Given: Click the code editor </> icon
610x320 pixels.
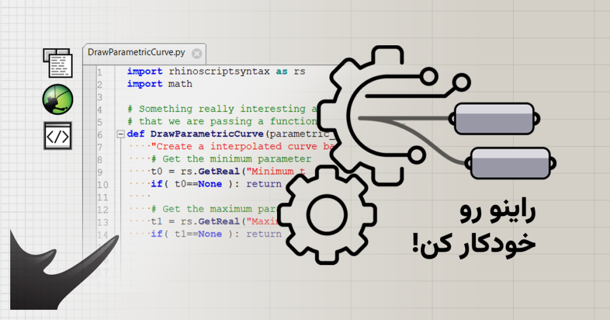Looking at the screenshot, I should (x=58, y=136).
